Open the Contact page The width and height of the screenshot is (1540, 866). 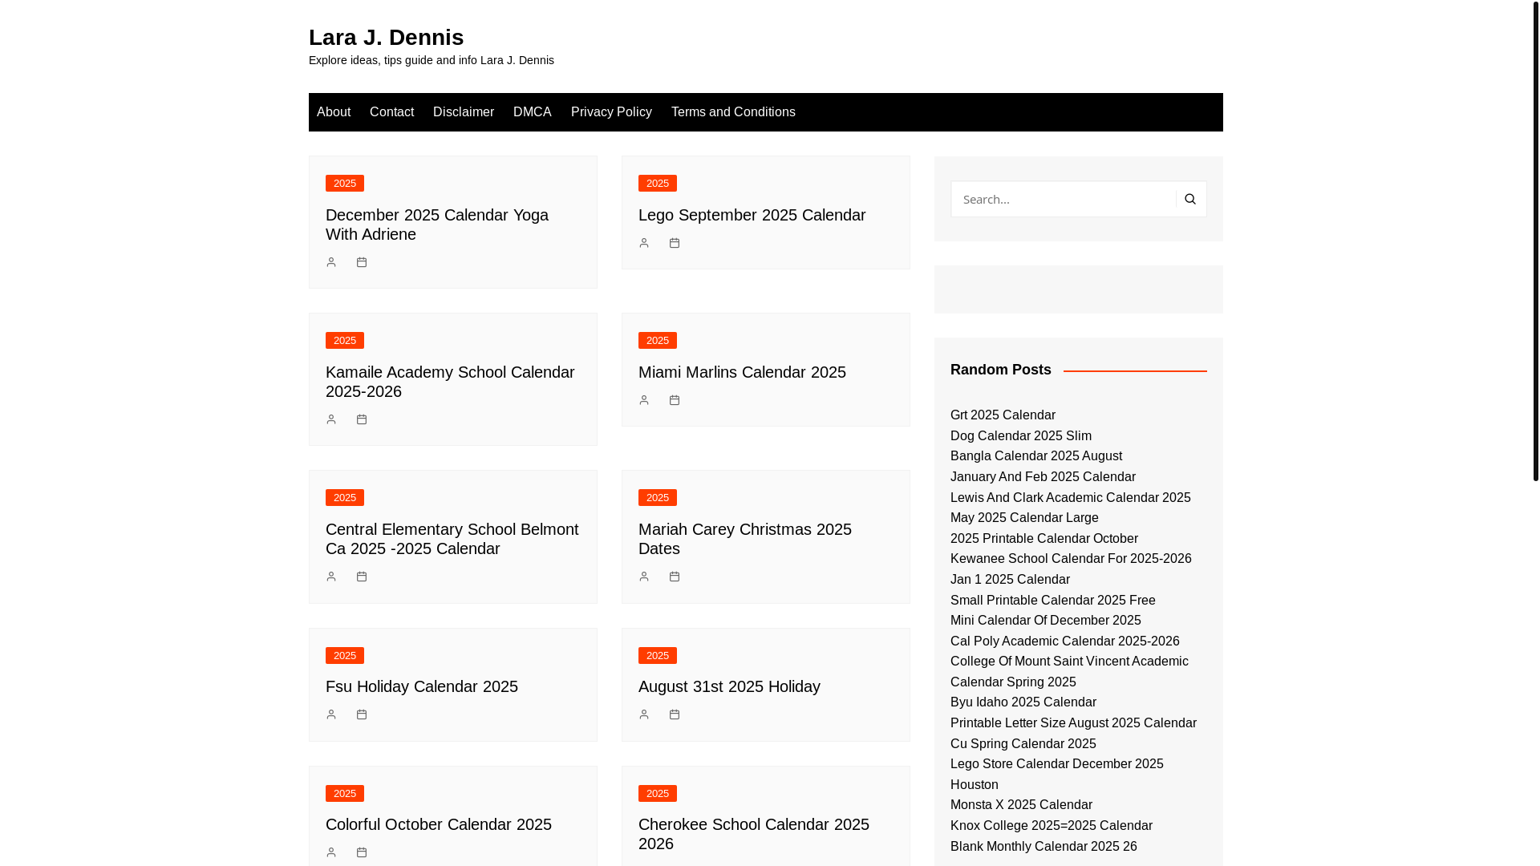[x=391, y=112]
